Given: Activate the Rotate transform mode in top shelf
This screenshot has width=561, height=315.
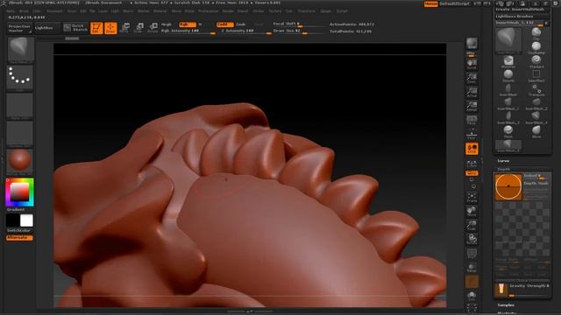Looking at the screenshot, I should (153, 27).
